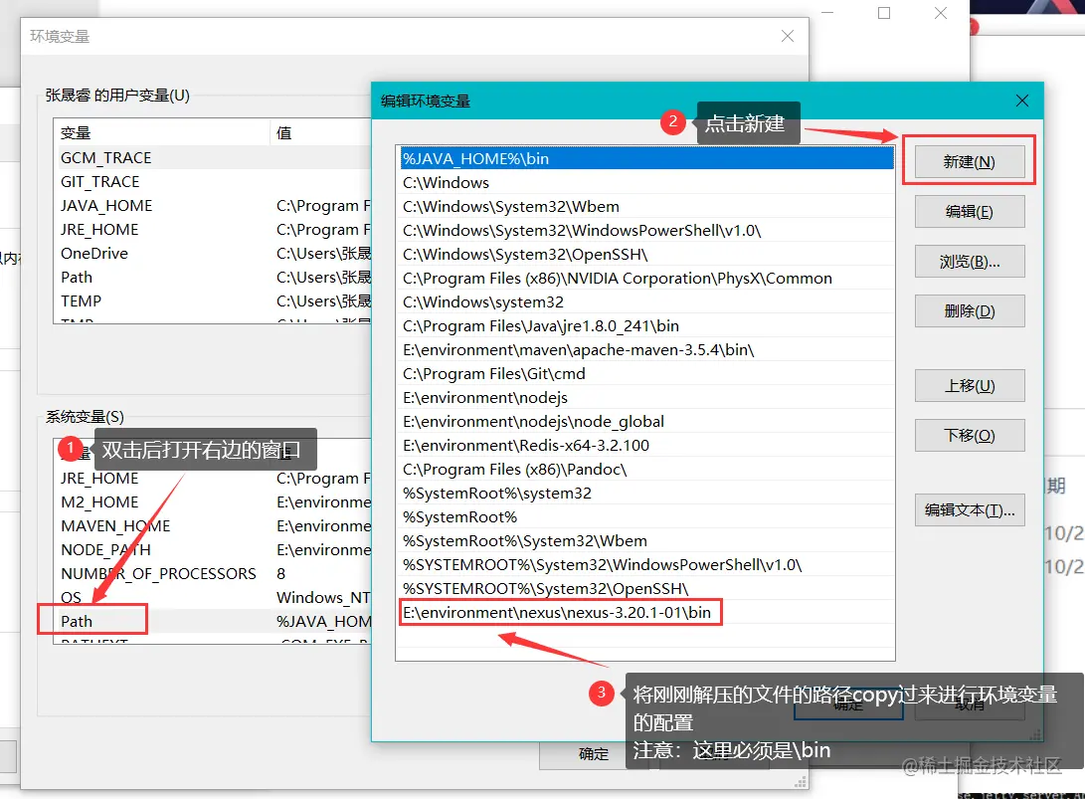Maximize the background window
The image size is (1085, 799).
click(884, 13)
